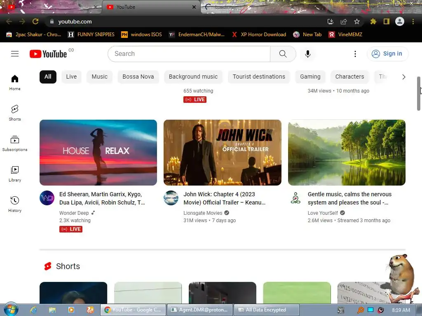Open the Chrome three-dot menu

click(x=413, y=21)
